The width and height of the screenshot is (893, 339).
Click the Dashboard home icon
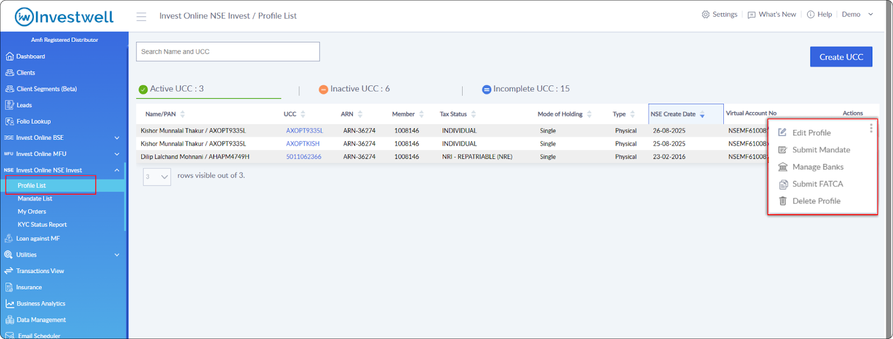tap(9, 56)
